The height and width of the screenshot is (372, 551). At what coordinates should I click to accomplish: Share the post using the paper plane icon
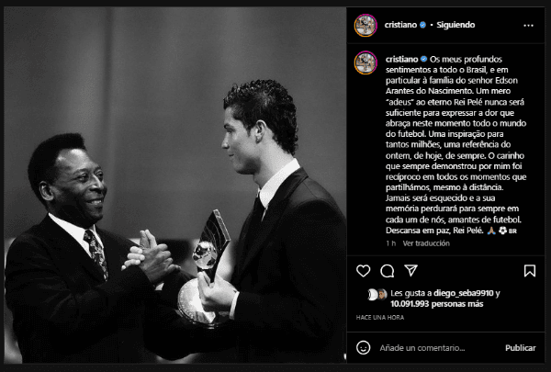pyautogui.click(x=410, y=270)
